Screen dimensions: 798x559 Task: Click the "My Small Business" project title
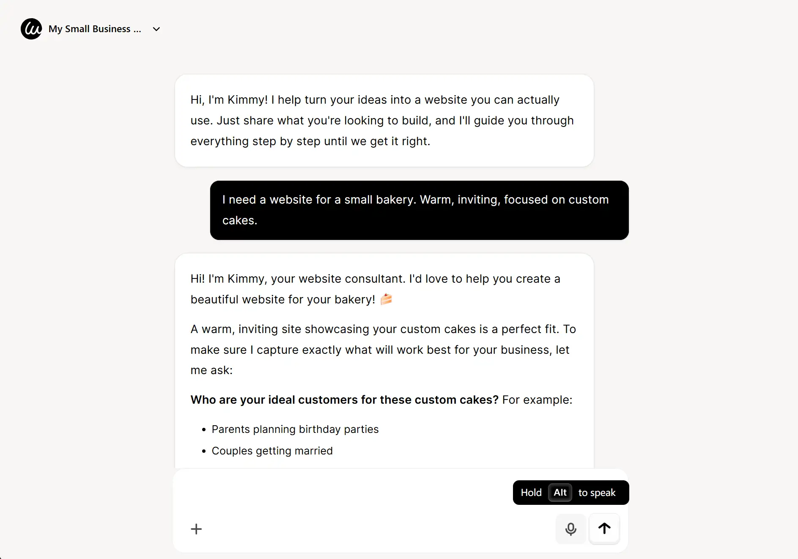pos(95,29)
